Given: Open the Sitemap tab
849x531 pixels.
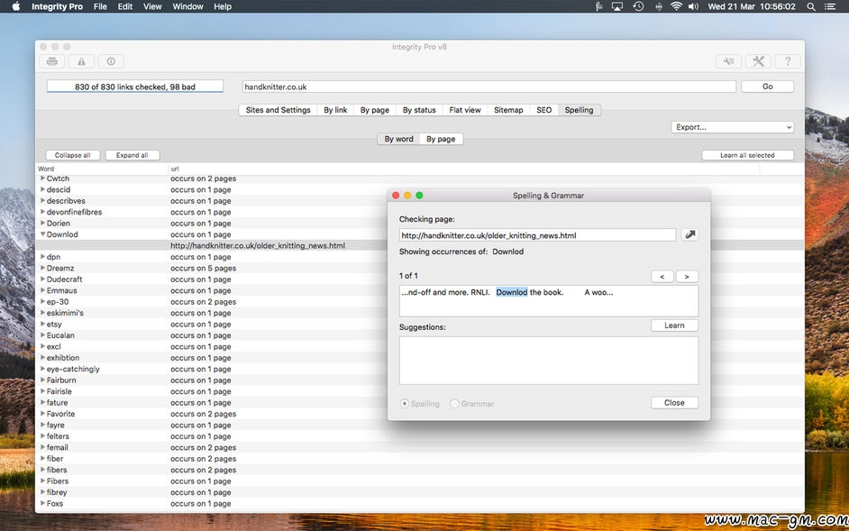Looking at the screenshot, I should pyautogui.click(x=508, y=110).
